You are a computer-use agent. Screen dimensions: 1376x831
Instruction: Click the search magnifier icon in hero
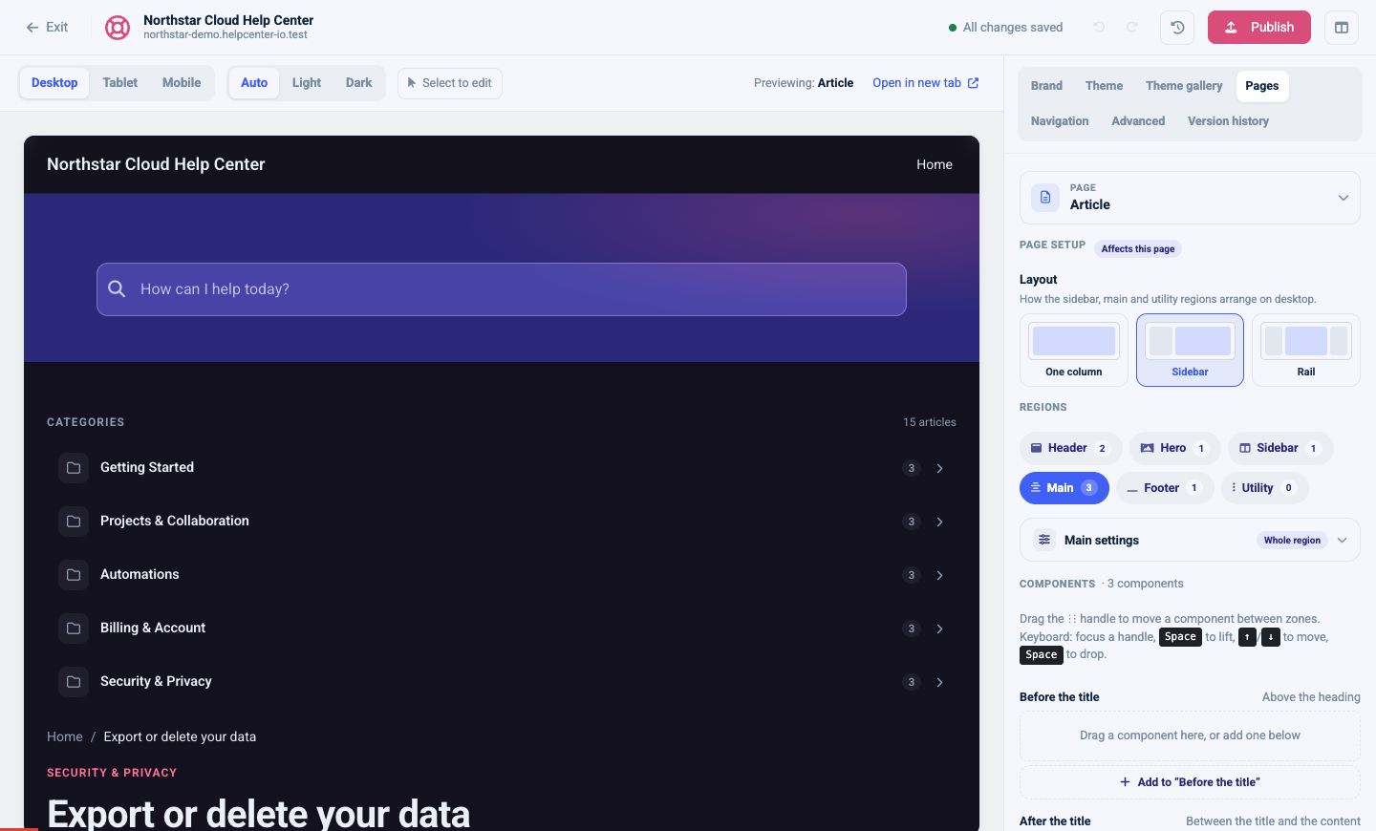pos(117,288)
